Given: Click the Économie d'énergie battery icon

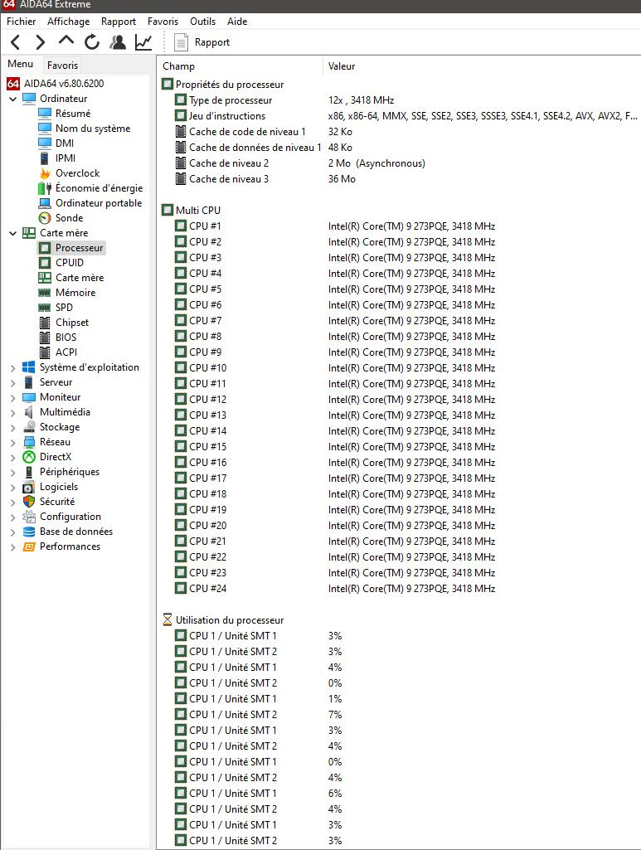Looking at the screenshot, I should (45, 188).
